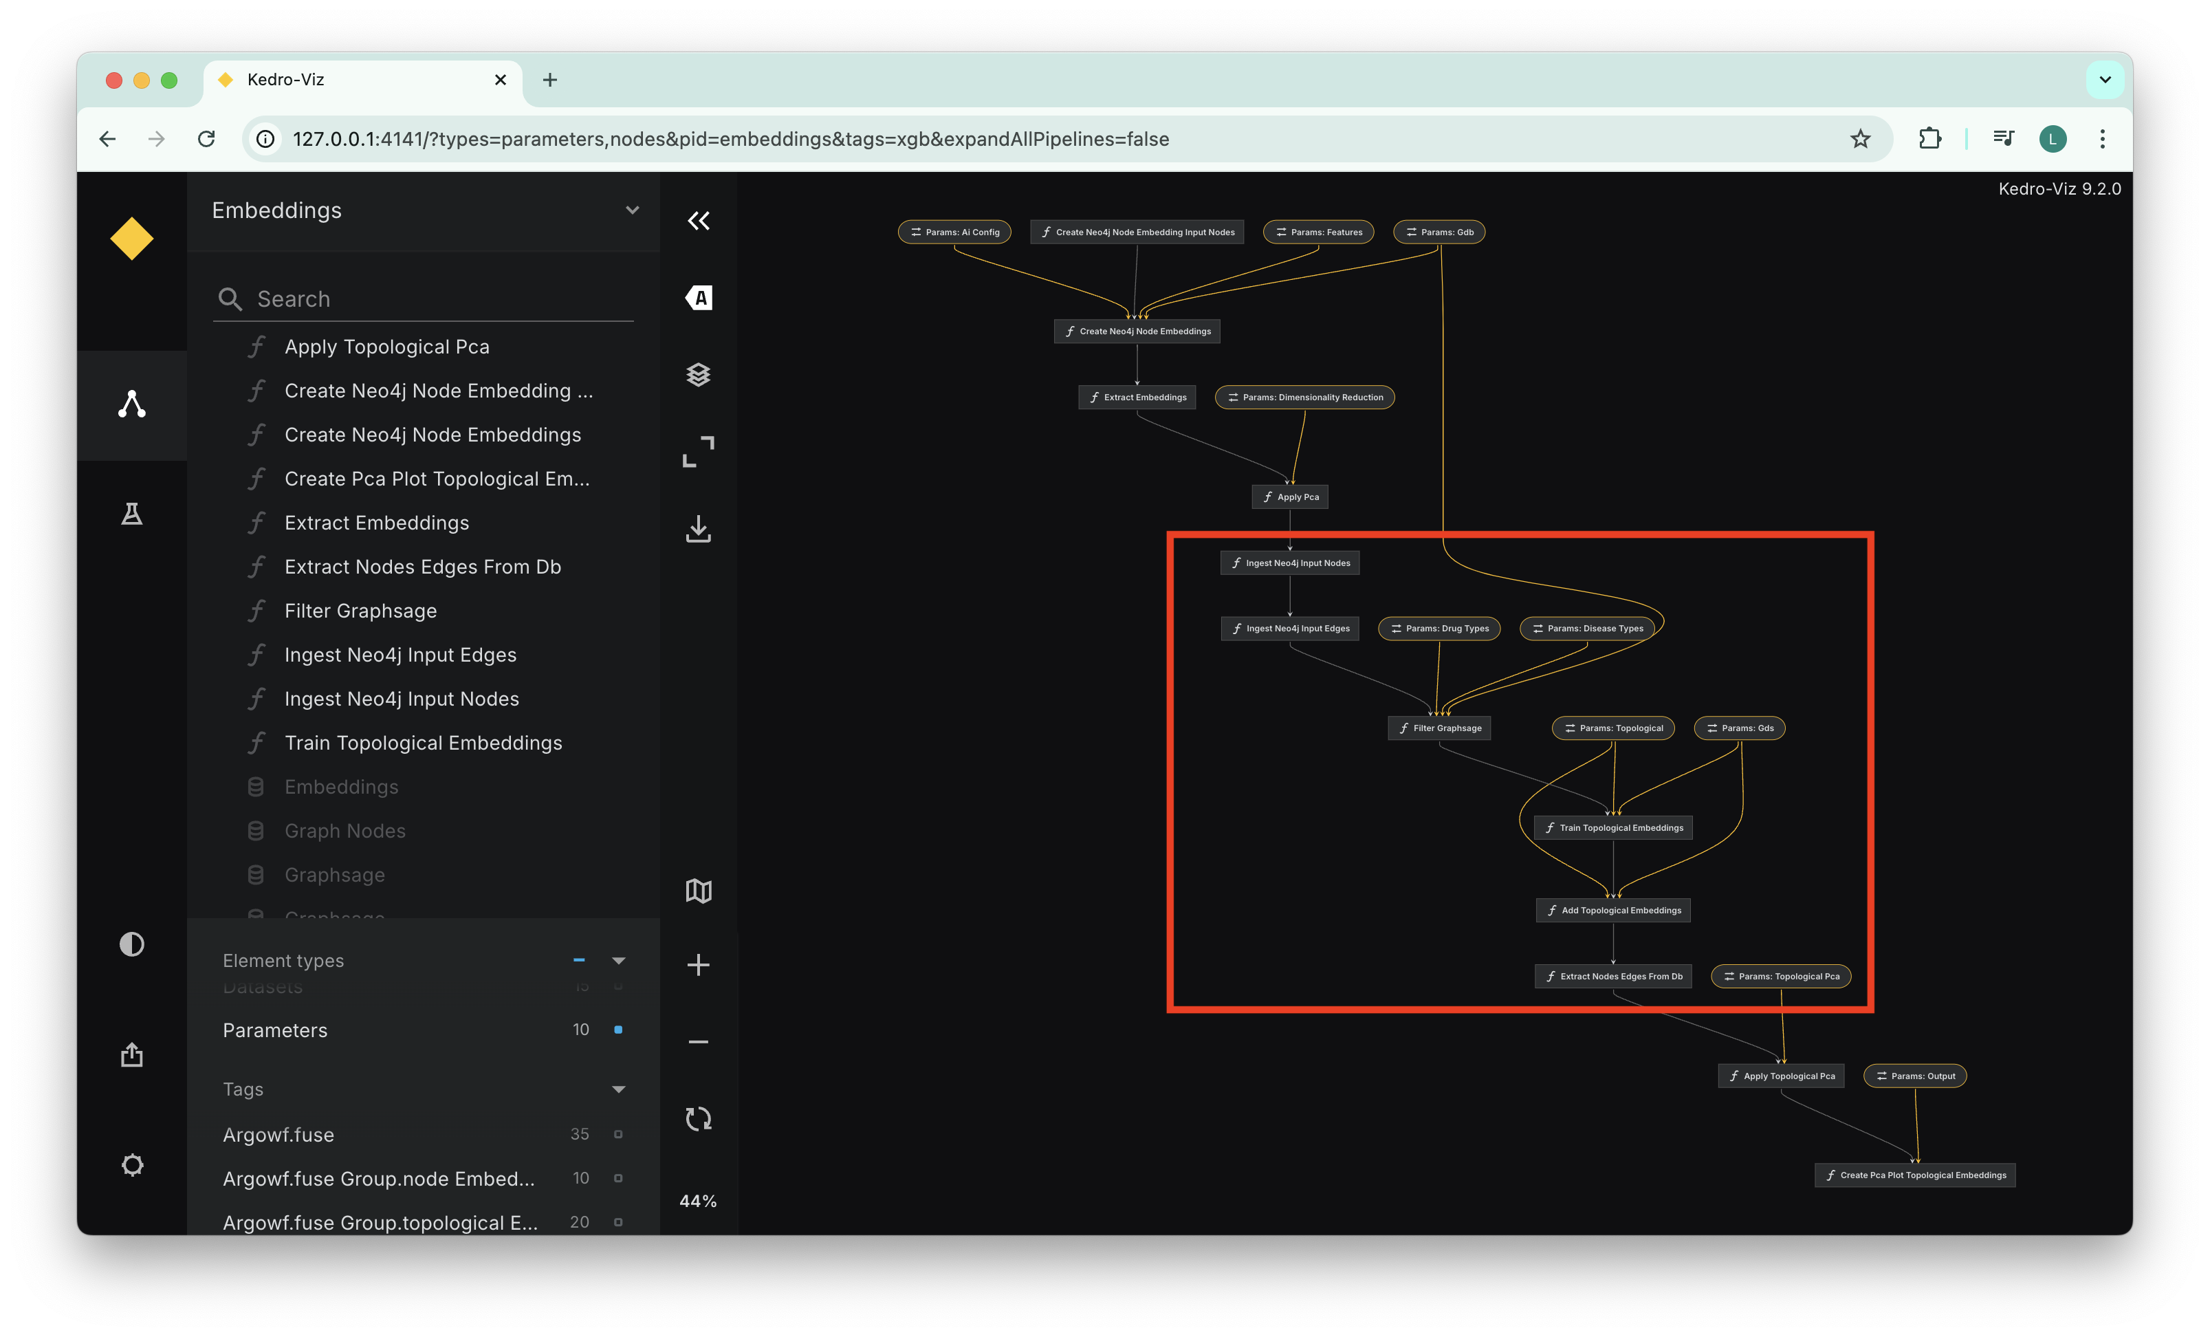Select Filter Graphsage in the node list

(360, 611)
